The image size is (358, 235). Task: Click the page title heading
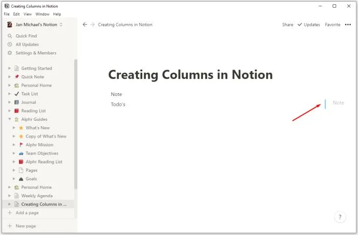[x=190, y=75]
